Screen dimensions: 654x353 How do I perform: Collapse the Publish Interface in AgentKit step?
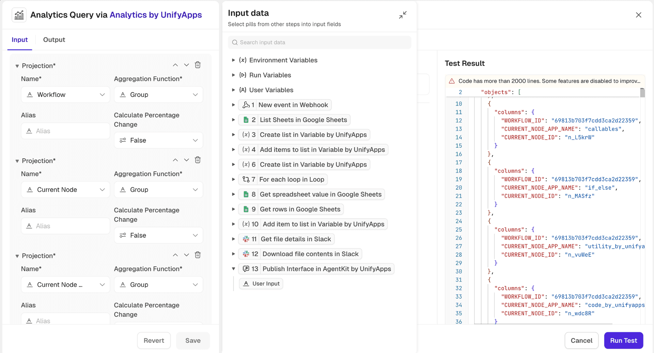[233, 269]
